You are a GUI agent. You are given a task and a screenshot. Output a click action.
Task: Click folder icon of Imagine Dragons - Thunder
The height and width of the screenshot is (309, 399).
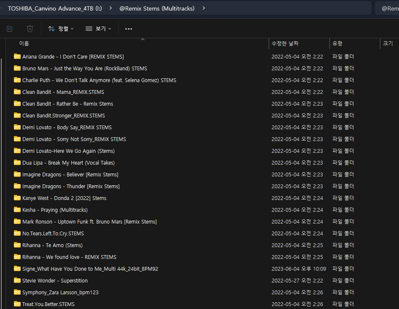click(x=17, y=186)
